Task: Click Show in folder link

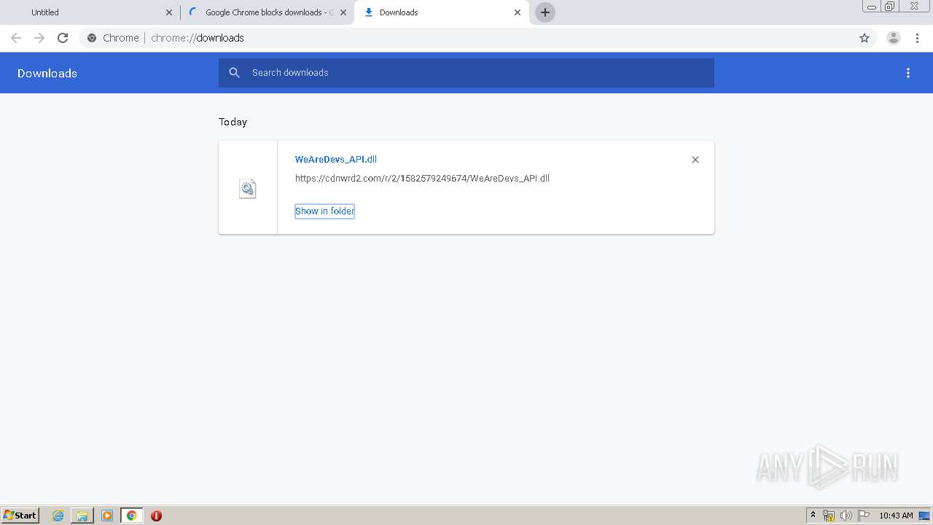Action: [324, 211]
